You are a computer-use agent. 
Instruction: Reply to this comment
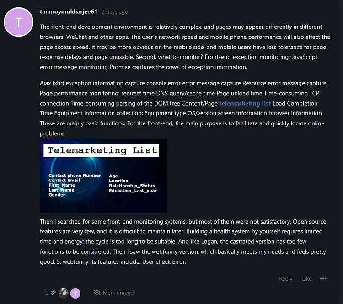285,279
